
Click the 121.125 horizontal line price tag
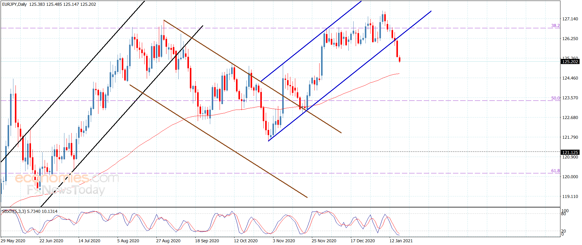[570, 152]
